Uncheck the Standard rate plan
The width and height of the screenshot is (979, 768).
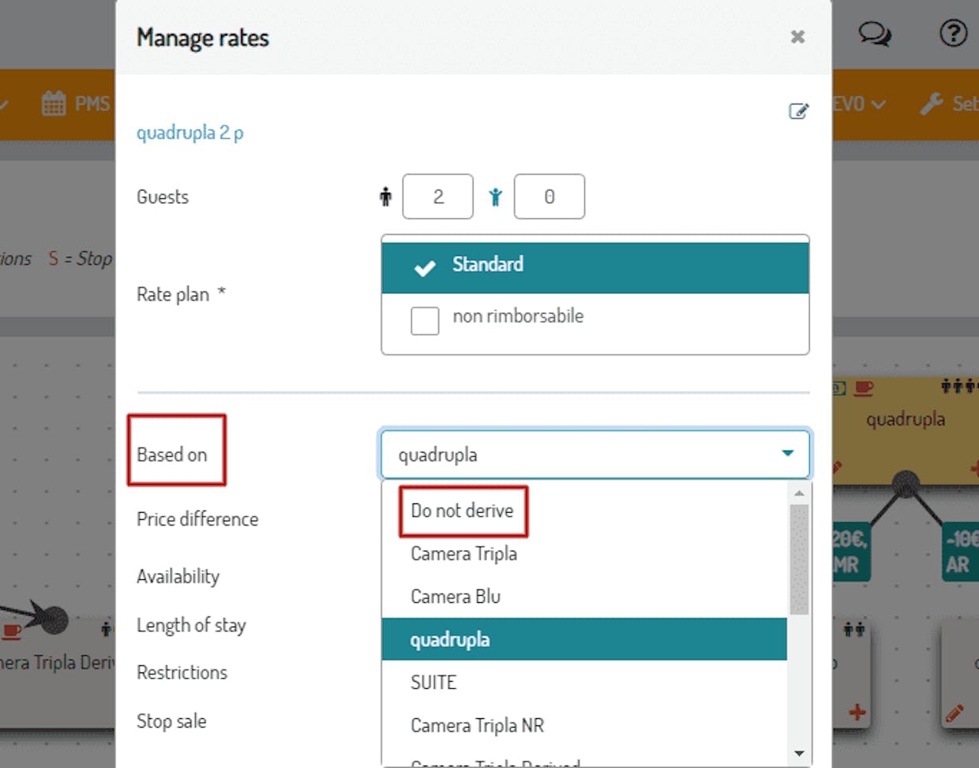pyautogui.click(x=425, y=268)
